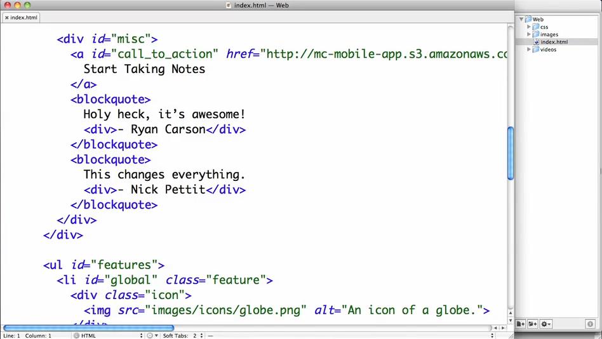
Task: Select the videos folder icon
Action: tap(536, 50)
